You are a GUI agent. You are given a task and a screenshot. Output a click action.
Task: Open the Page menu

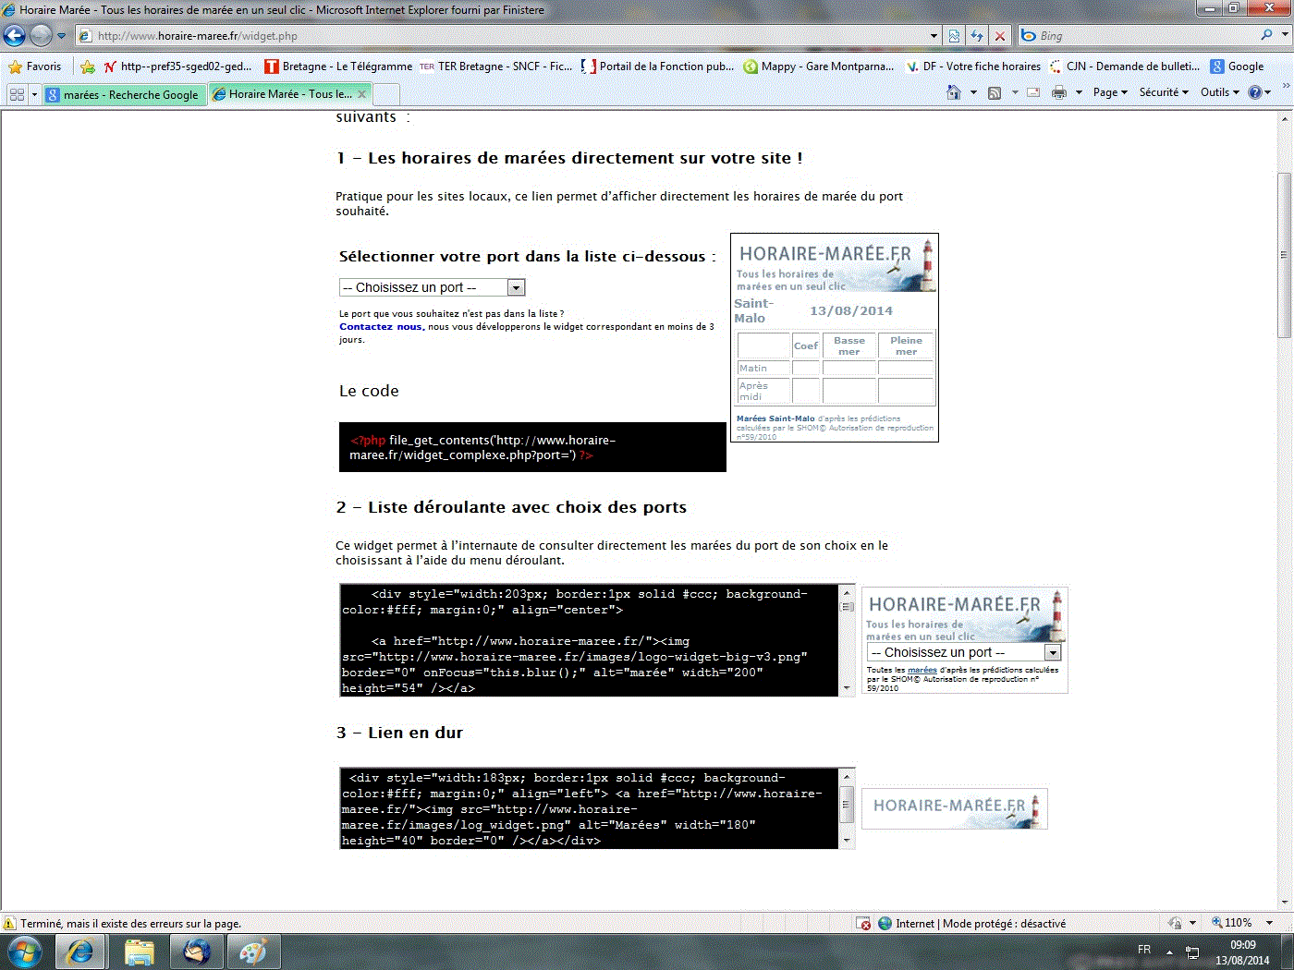[x=1110, y=92]
